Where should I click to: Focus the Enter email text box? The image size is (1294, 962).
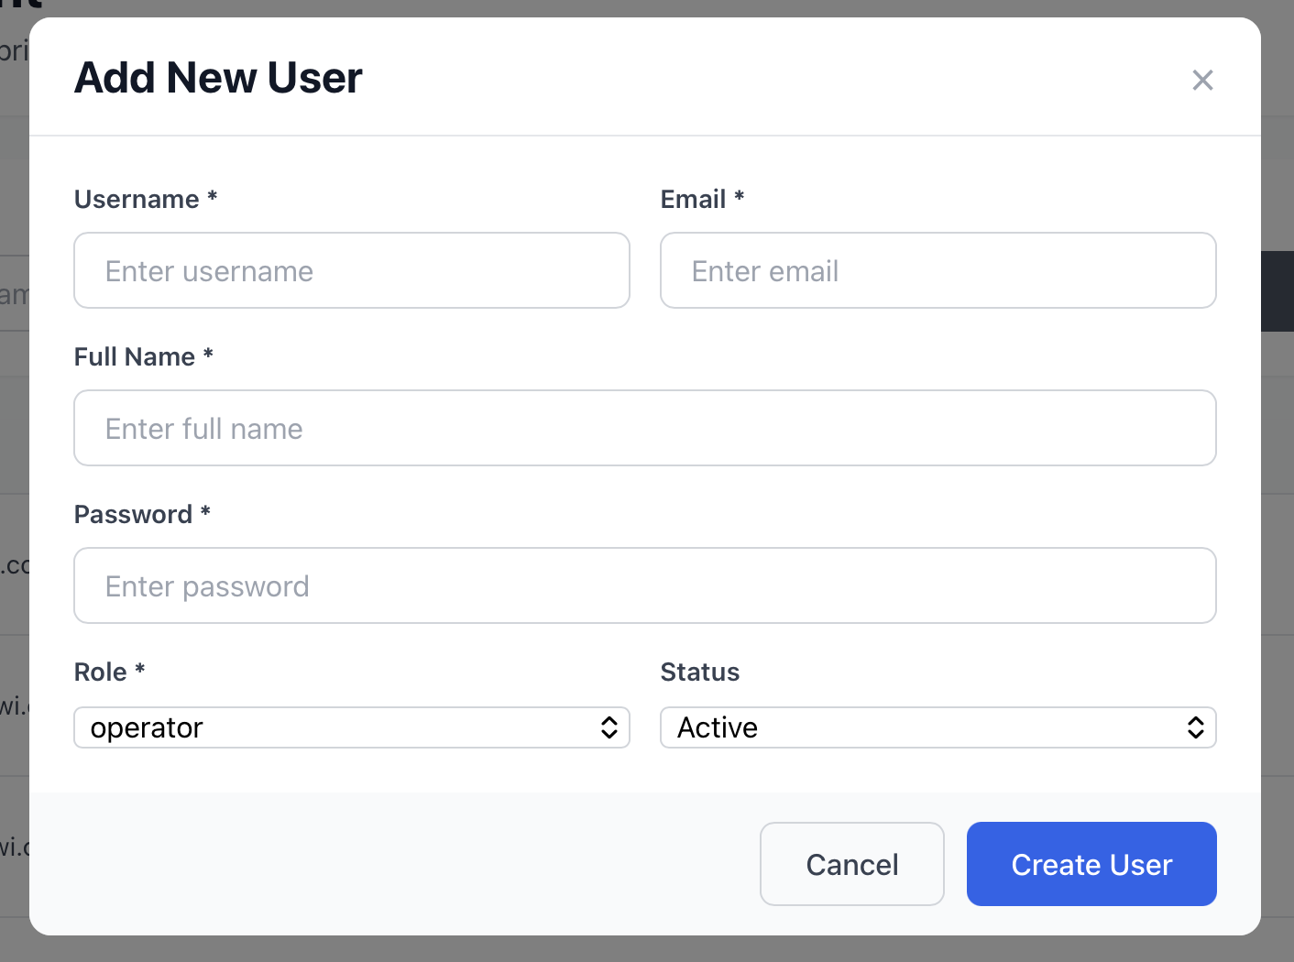point(938,271)
